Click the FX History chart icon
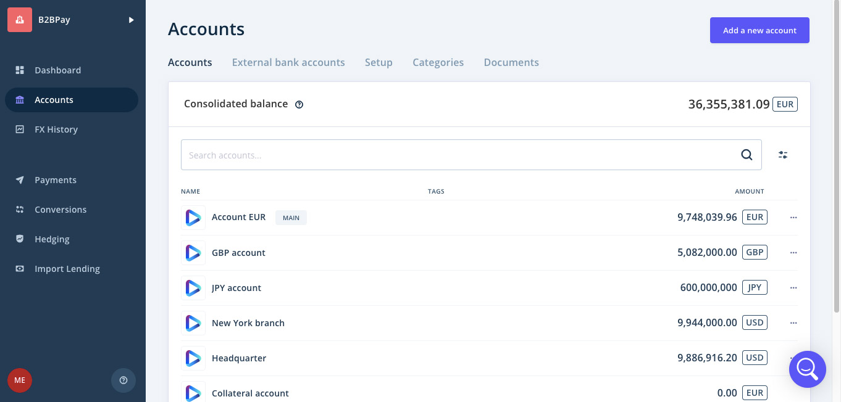This screenshot has width=841, height=402. (x=20, y=129)
